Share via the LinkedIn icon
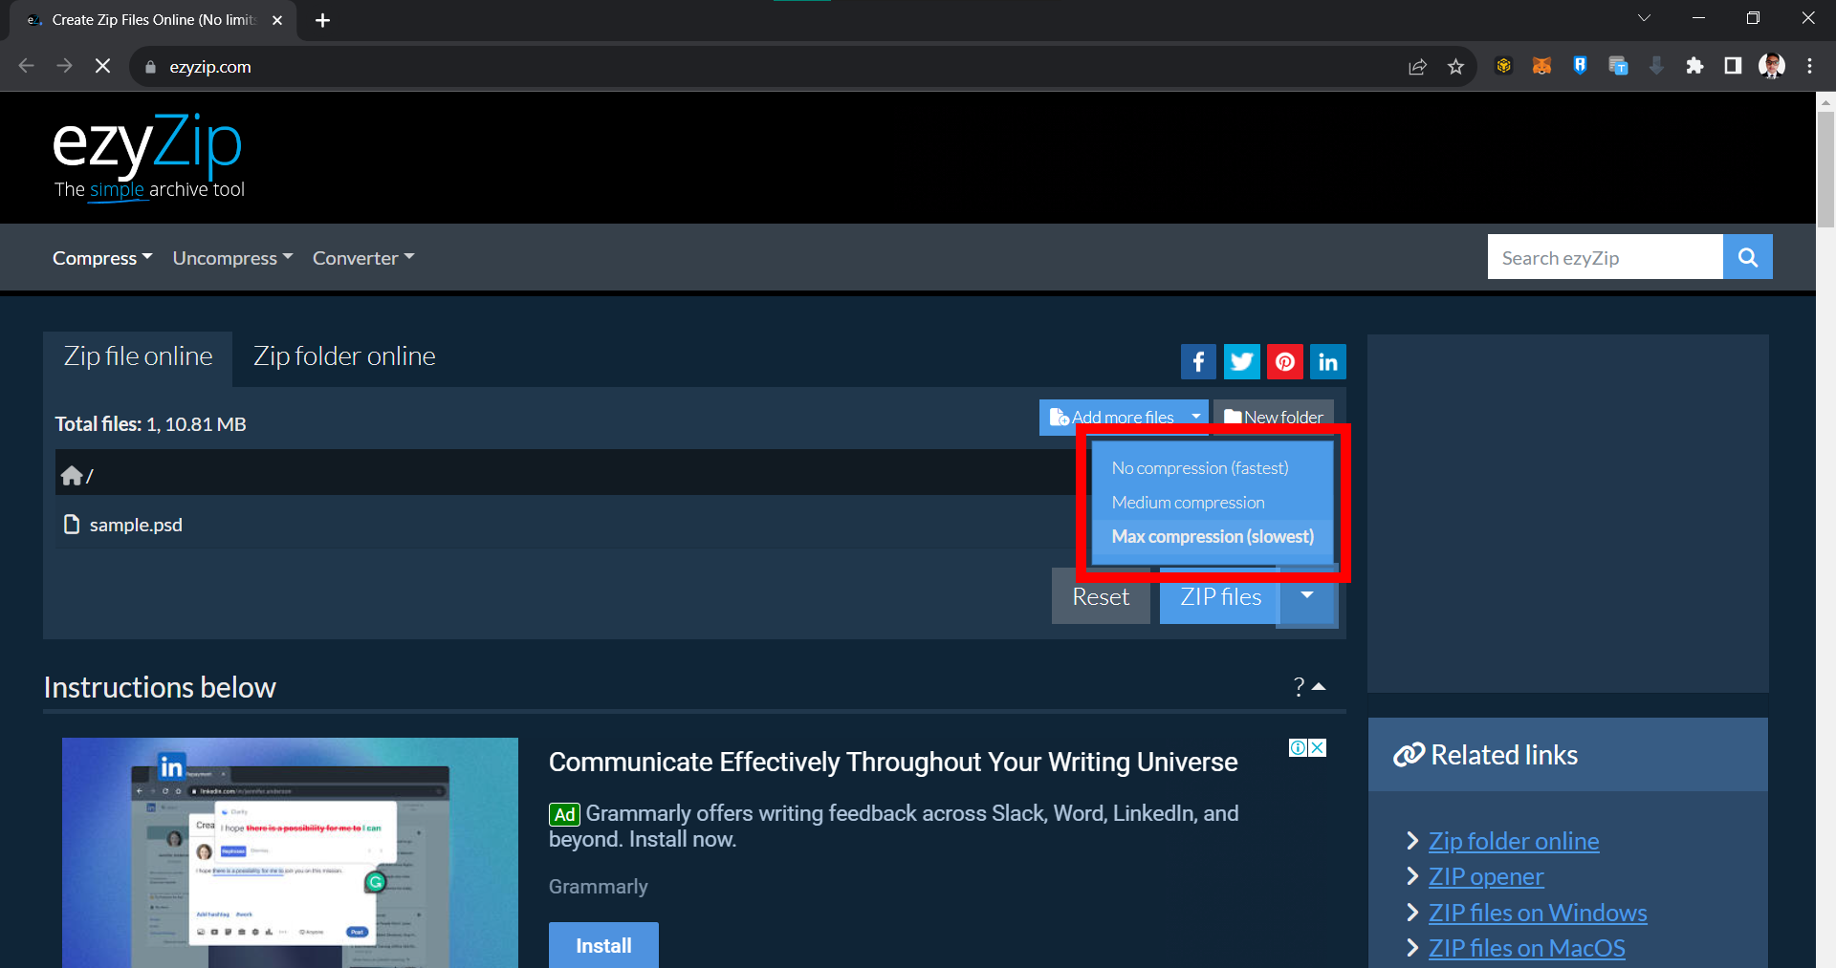This screenshot has width=1836, height=968. click(1327, 362)
